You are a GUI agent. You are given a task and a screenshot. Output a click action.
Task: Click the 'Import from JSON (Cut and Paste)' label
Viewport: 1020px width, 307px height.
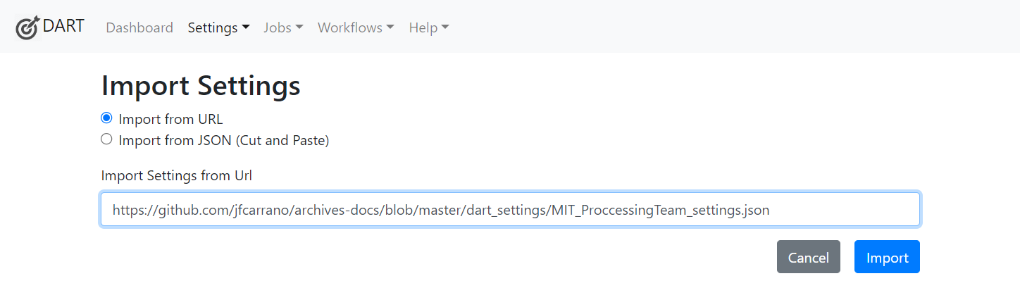[224, 140]
